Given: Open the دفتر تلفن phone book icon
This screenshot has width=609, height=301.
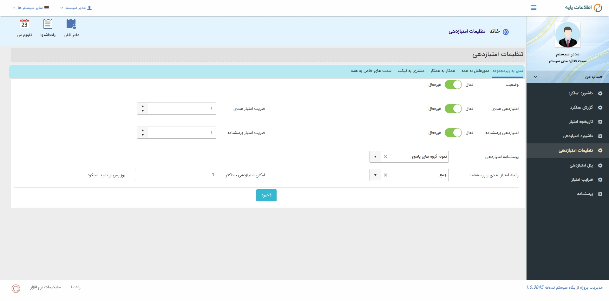Looking at the screenshot, I should tap(71, 24).
